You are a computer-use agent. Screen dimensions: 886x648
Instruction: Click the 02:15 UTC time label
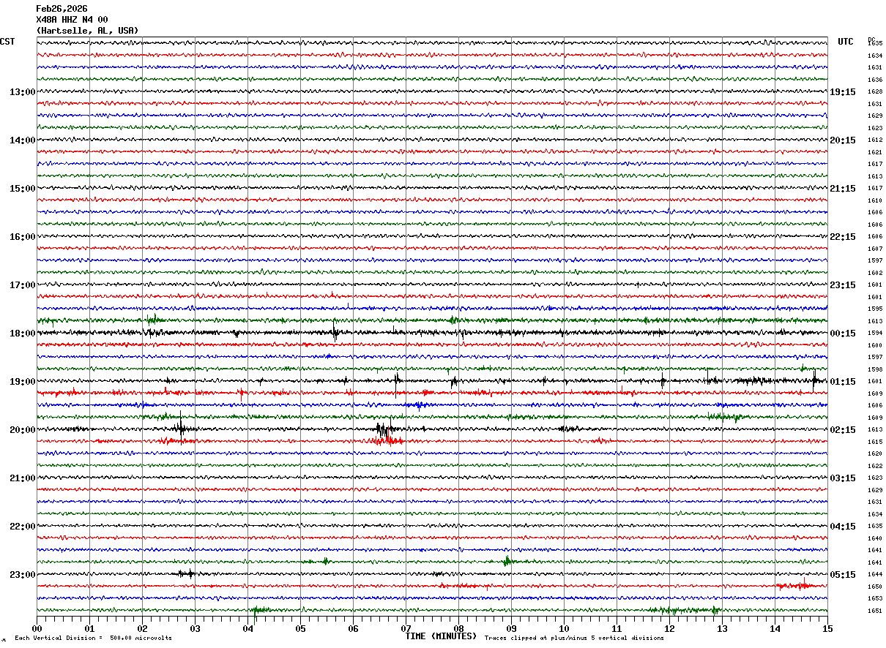point(843,430)
